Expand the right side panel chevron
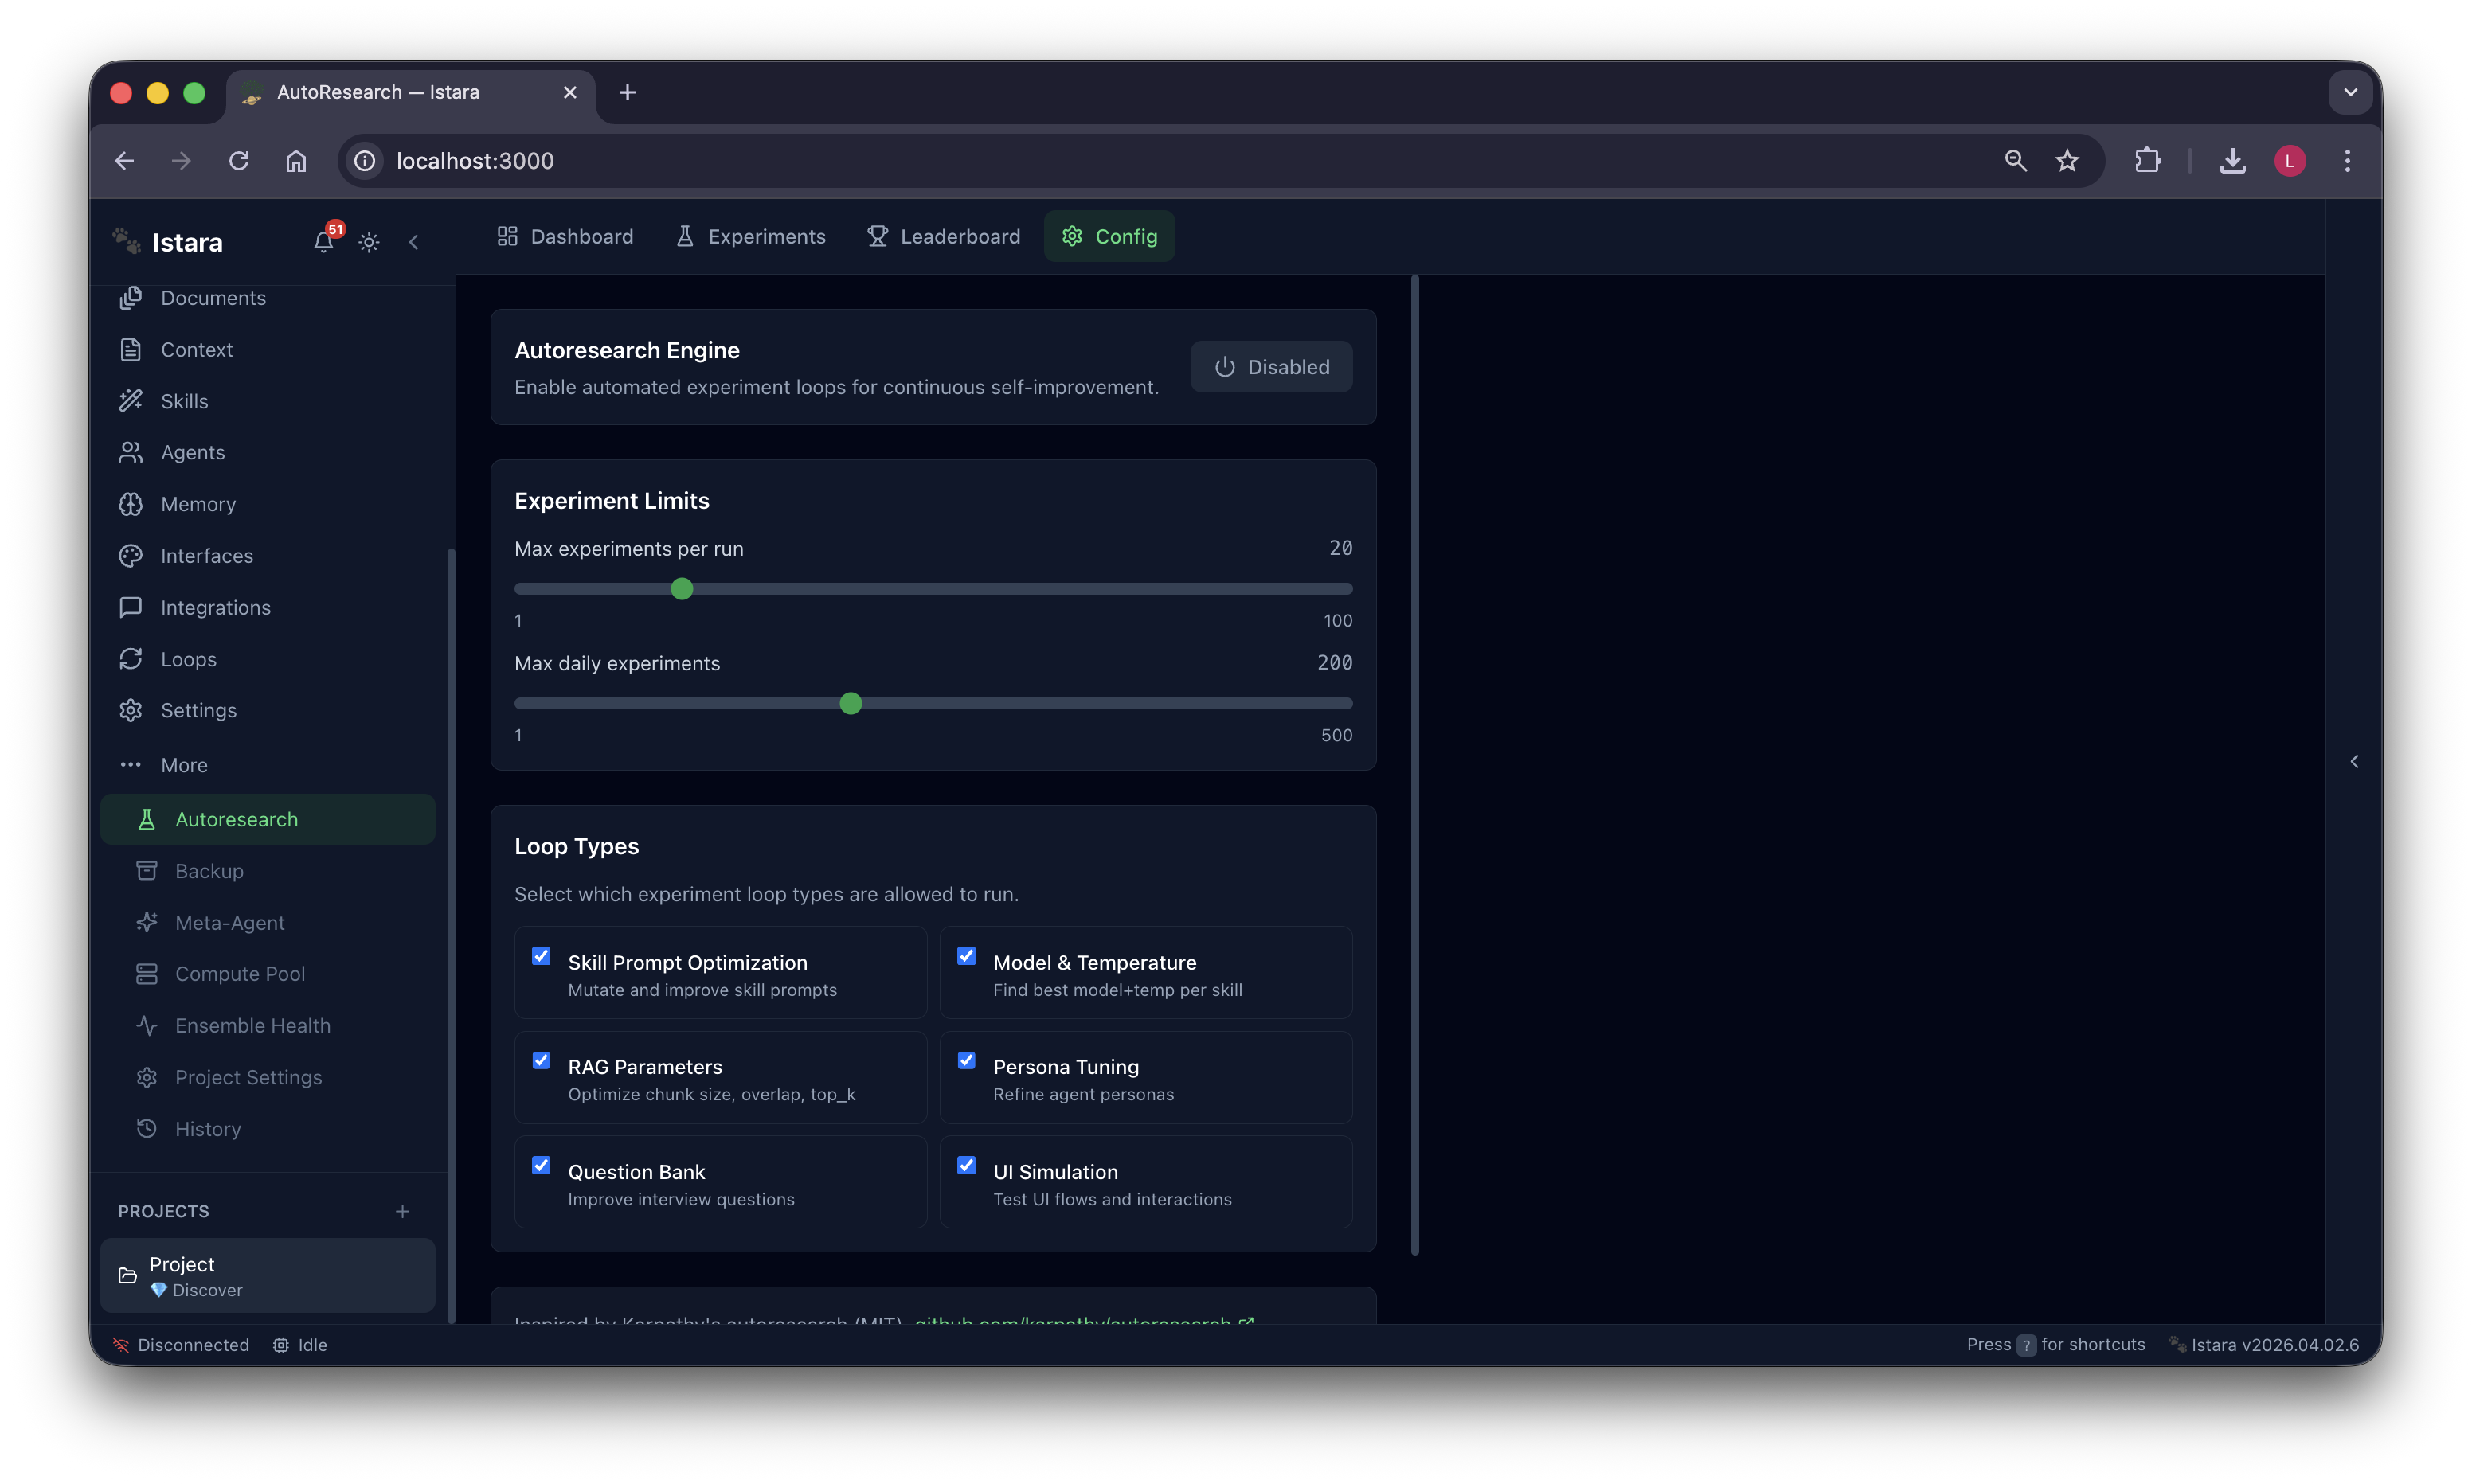 (2354, 762)
